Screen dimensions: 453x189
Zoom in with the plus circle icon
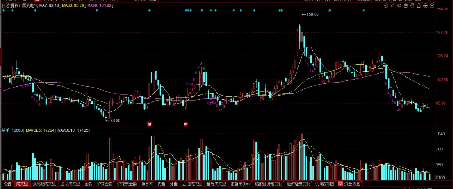click(426, 5)
